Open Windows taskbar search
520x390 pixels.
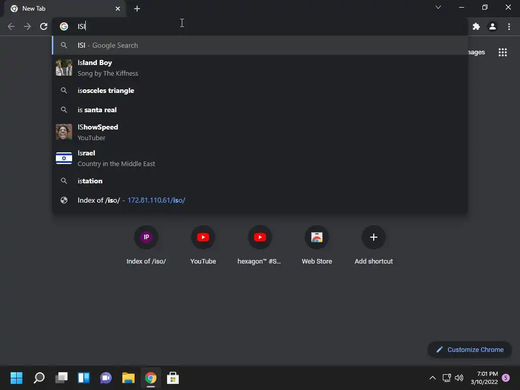[39, 378]
